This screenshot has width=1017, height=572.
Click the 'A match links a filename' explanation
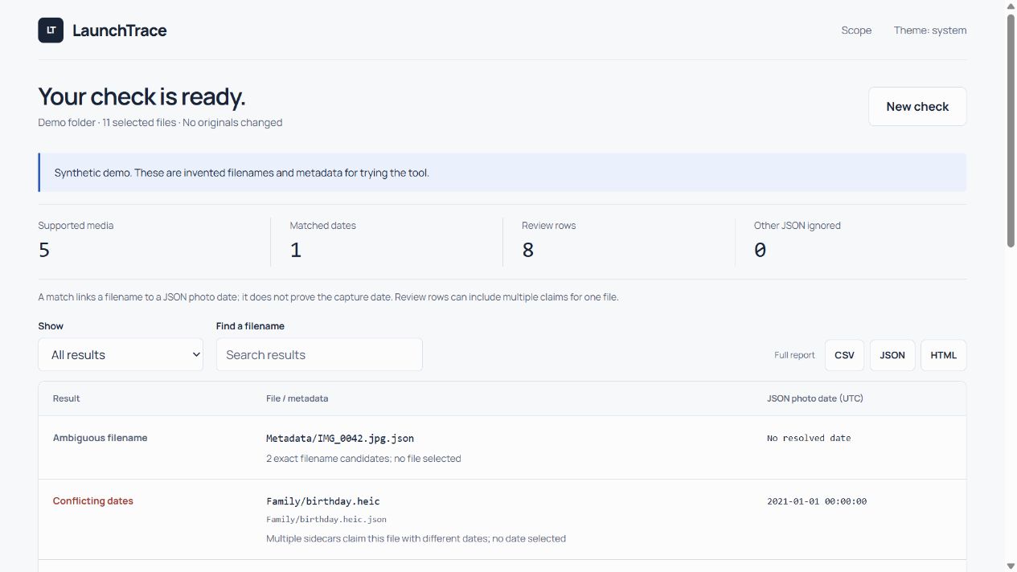(328, 297)
